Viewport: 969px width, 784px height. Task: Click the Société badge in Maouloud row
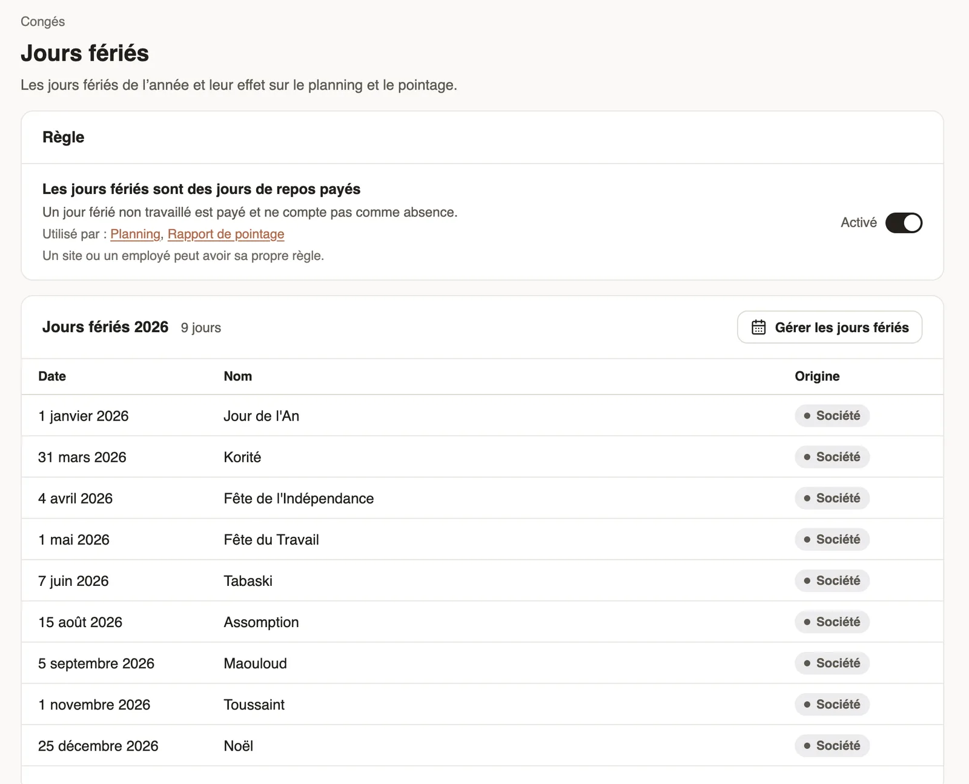coord(832,663)
